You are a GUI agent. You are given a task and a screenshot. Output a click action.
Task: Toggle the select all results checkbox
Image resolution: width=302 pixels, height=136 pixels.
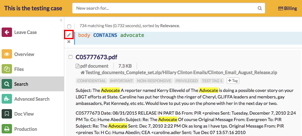point(69,26)
